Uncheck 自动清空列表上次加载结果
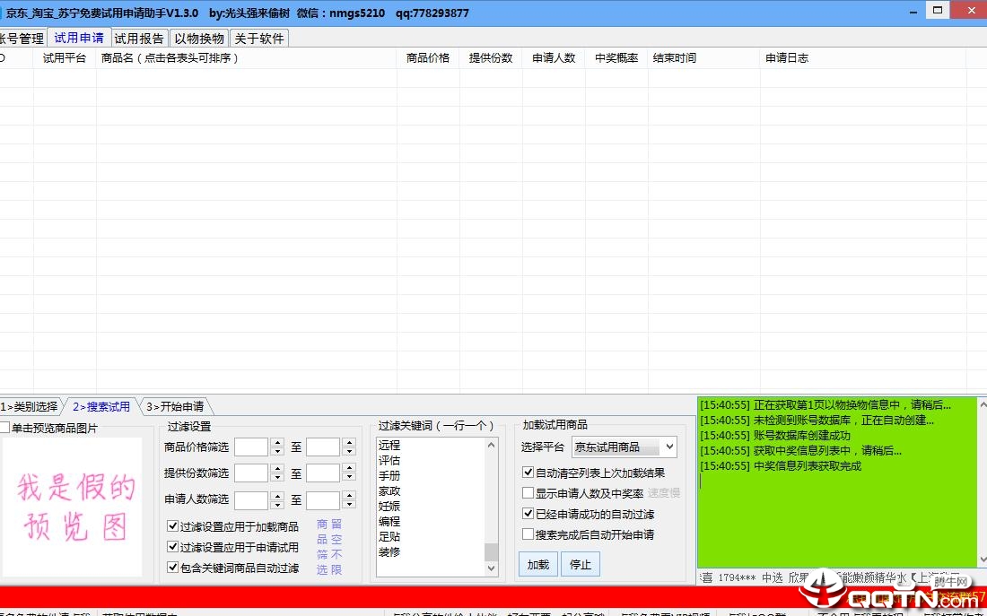The height and width of the screenshot is (616, 987). (x=528, y=473)
